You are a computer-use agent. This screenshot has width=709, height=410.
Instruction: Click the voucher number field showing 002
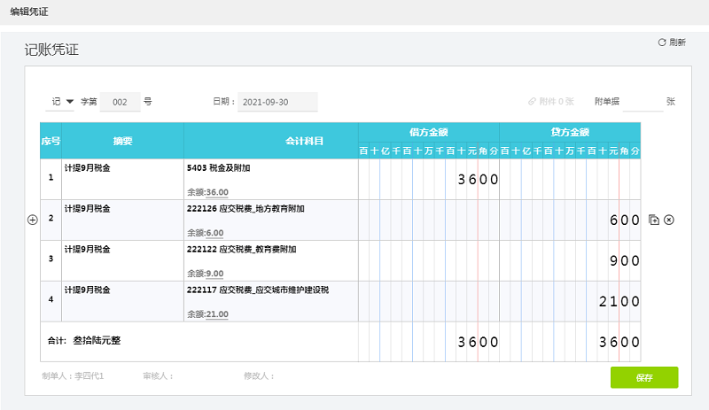tap(121, 102)
